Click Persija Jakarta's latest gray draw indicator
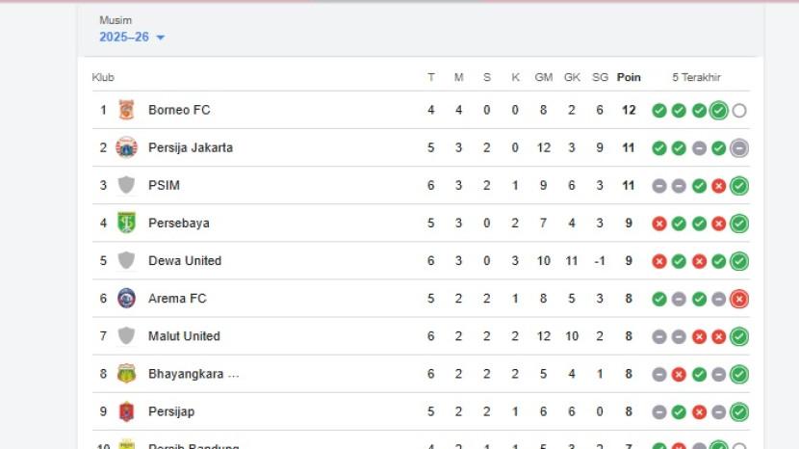 click(739, 148)
